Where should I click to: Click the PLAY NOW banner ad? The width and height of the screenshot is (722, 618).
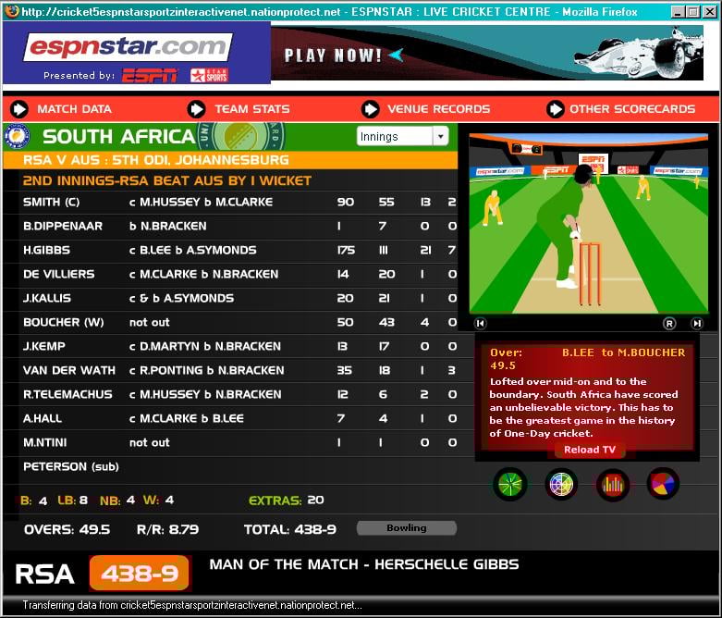coord(486,53)
